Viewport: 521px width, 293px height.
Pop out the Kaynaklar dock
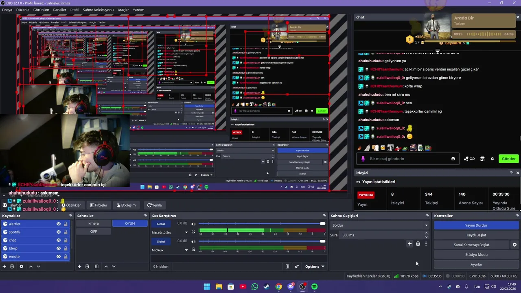pyautogui.click(x=70, y=216)
